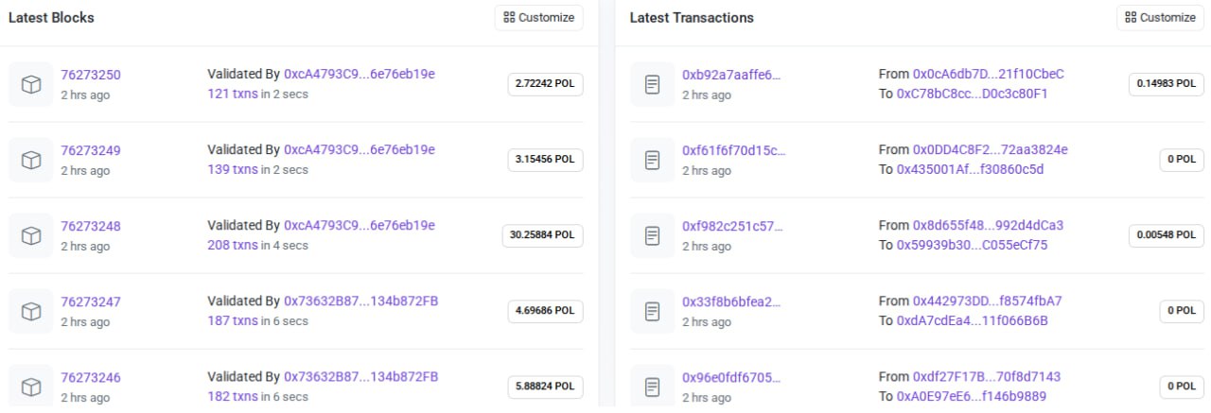The height and width of the screenshot is (413, 1211).
Task: Click the document icon for transaction 0xf982c251c57
Action: click(652, 235)
